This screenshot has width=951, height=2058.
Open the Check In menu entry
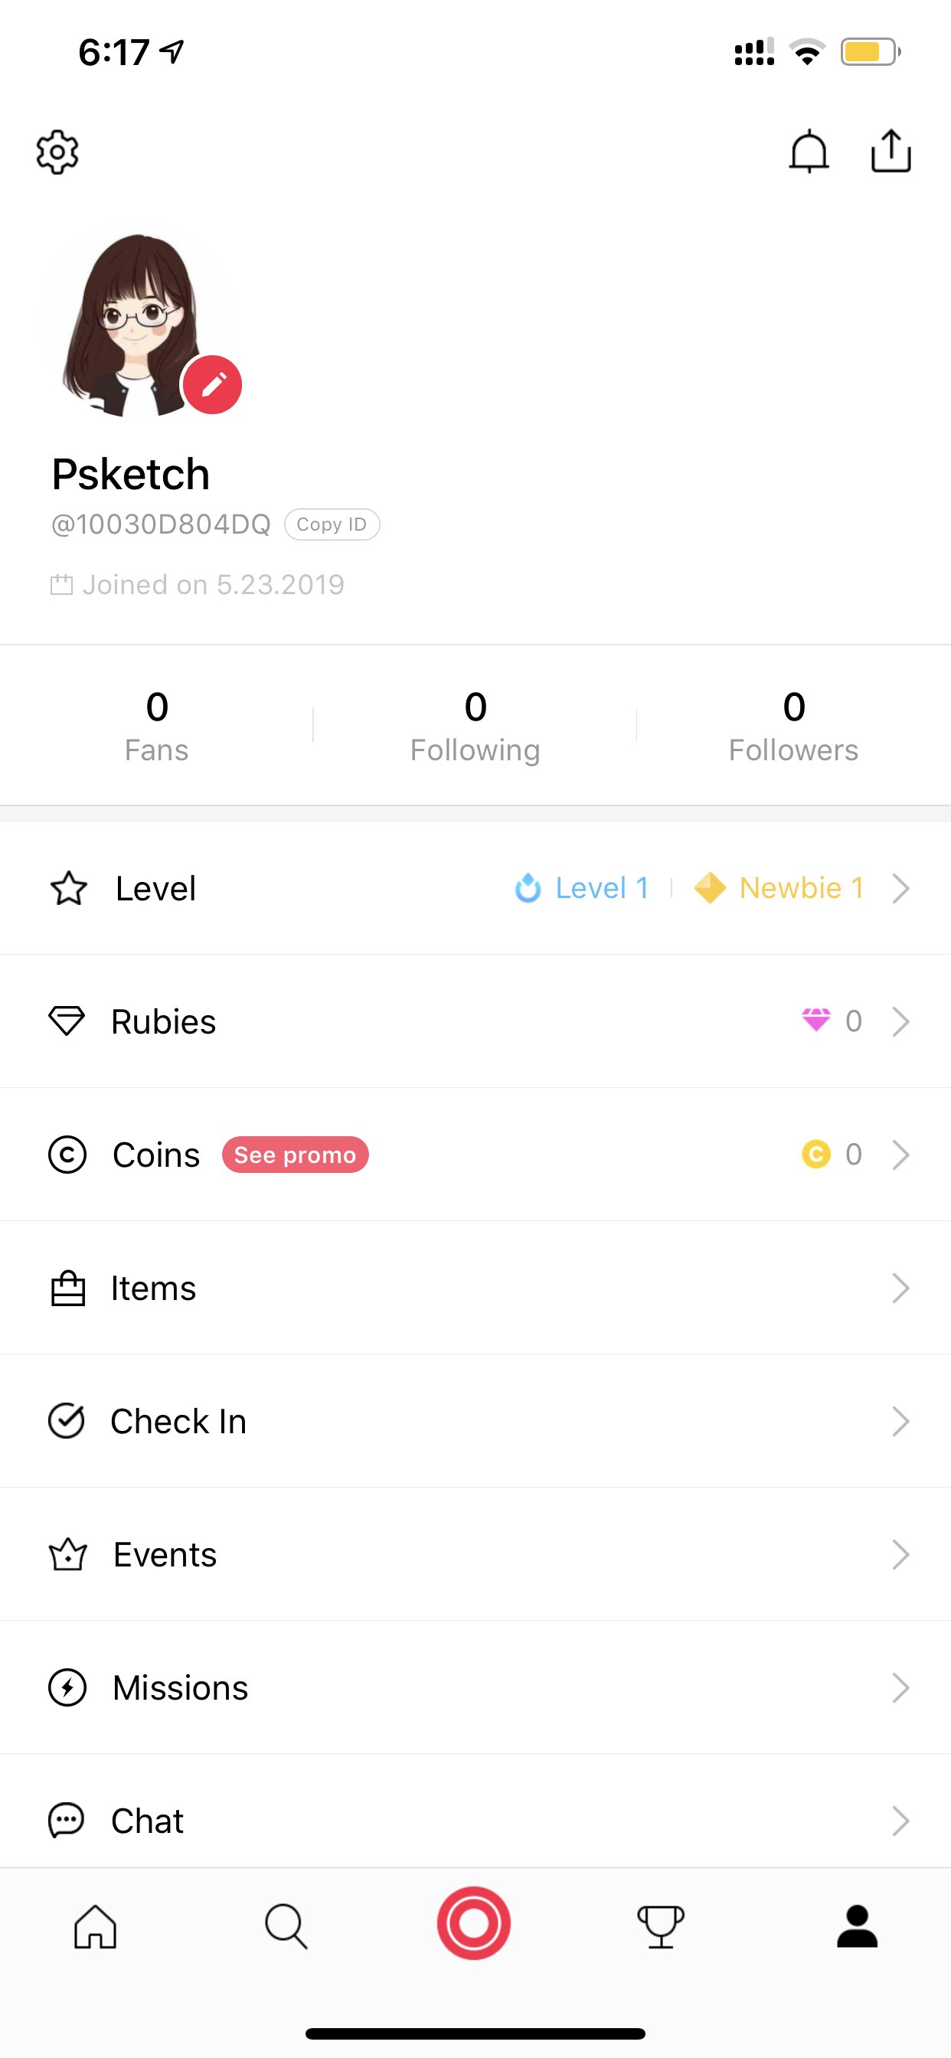pyautogui.click(x=475, y=1421)
